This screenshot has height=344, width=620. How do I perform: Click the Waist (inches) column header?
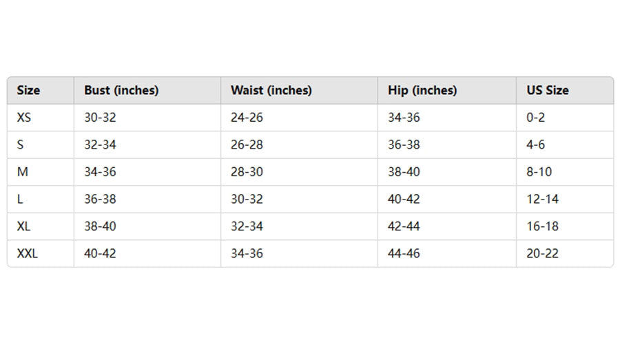(271, 90)
